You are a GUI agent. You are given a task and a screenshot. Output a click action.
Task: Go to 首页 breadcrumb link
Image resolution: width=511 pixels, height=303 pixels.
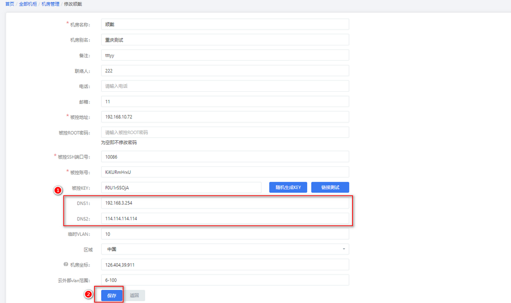[10, 4]
